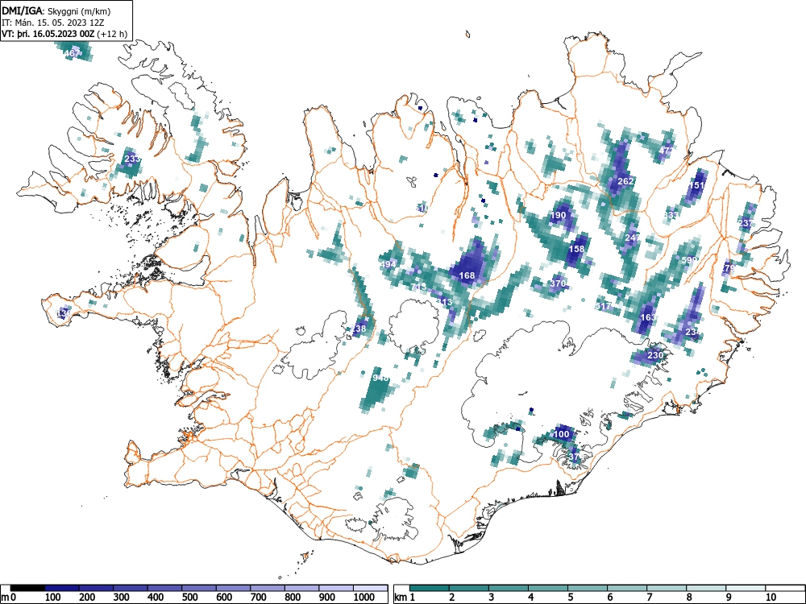
Task: Click the 'IT: Mán. 15. 05. 2023 12Z' line
Action: click(52, 23)
